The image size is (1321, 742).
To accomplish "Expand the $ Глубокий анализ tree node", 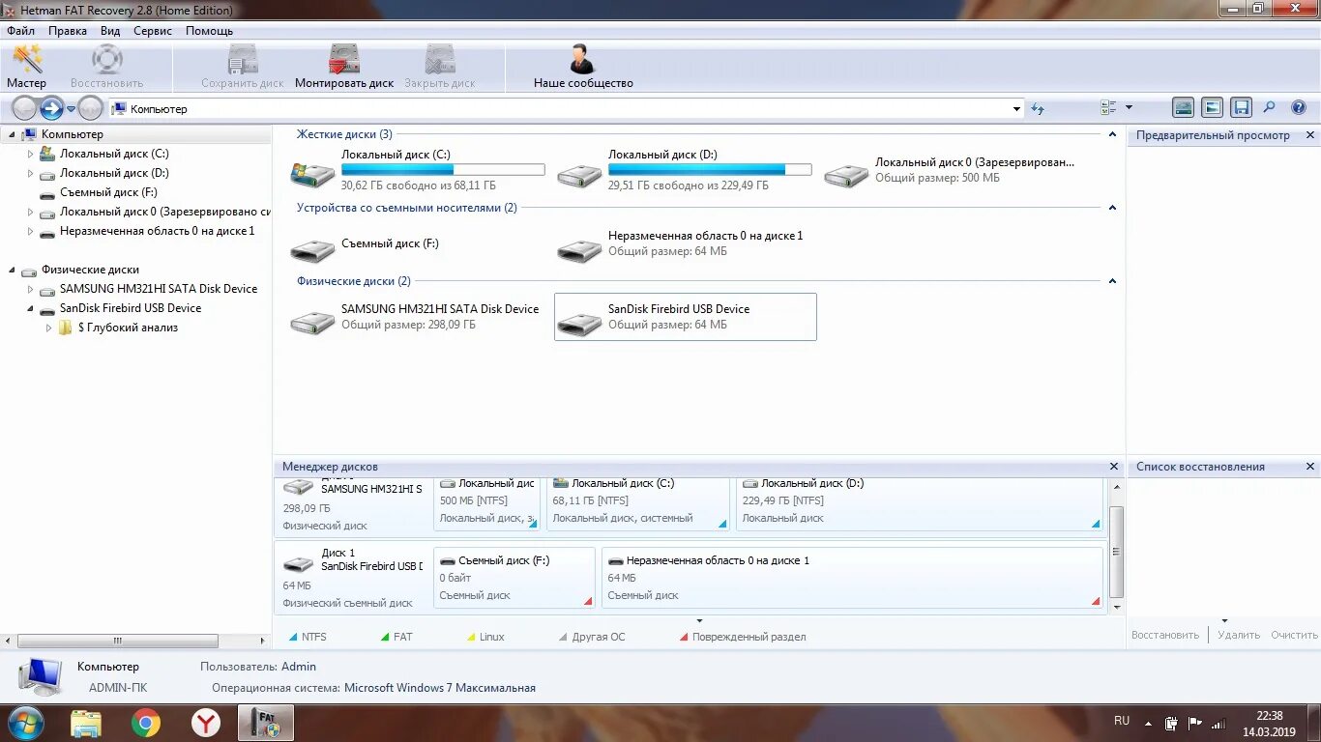I will point(49,328).
